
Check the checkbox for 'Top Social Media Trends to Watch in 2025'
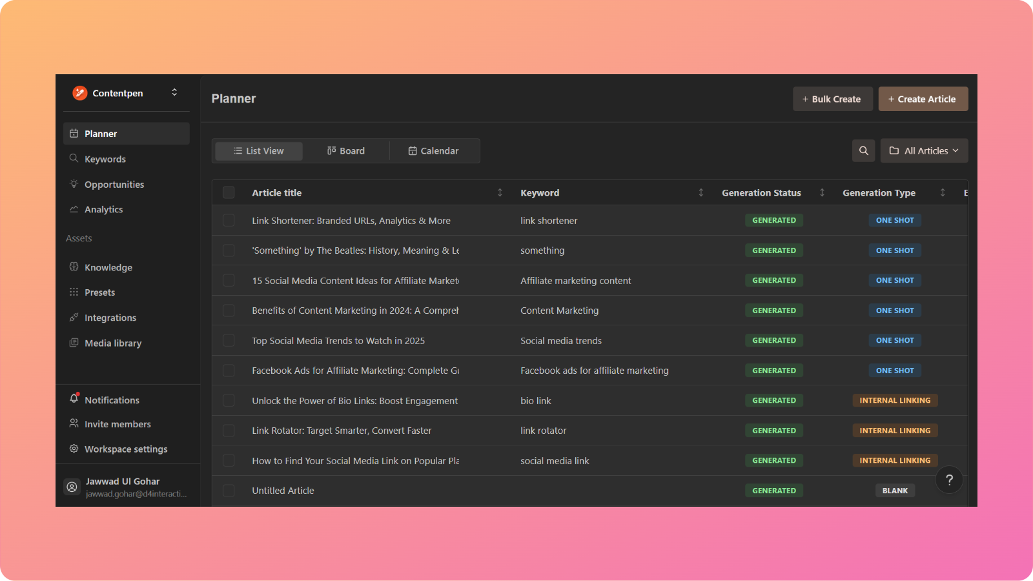(x=229, y=340)
